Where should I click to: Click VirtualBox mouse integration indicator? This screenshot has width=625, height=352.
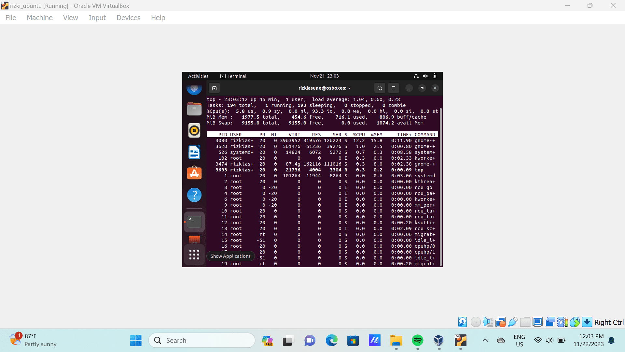click(x=575, y=322)
